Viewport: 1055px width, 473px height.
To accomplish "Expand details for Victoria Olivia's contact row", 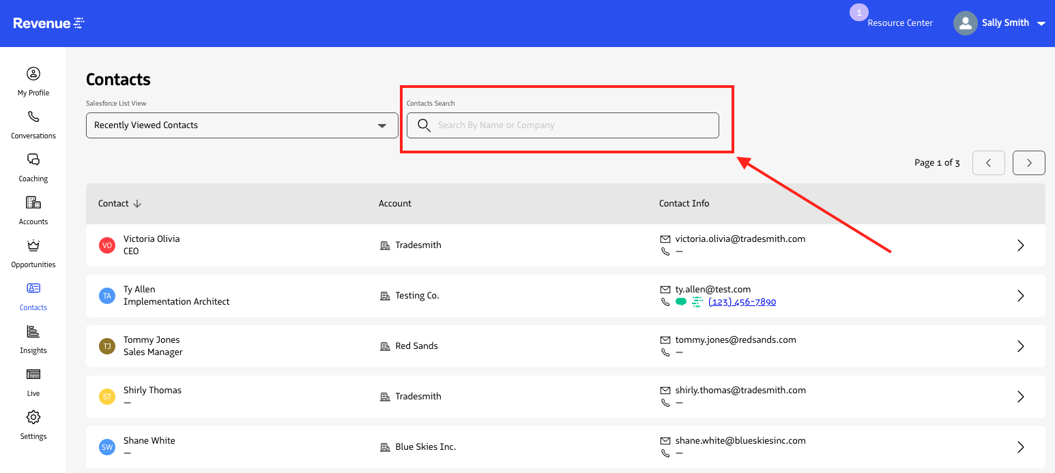I will [1021, 245].
